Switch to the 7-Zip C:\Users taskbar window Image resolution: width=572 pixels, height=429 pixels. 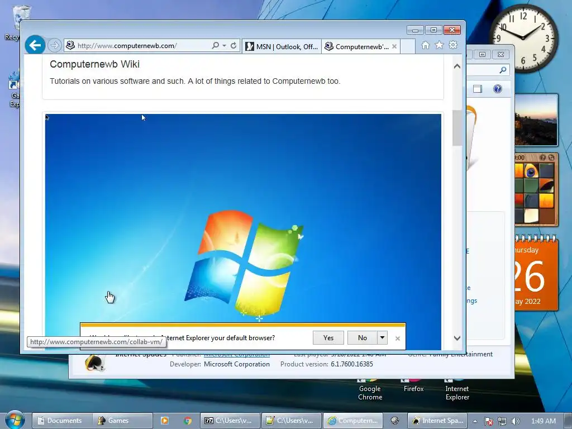(230, 421)
